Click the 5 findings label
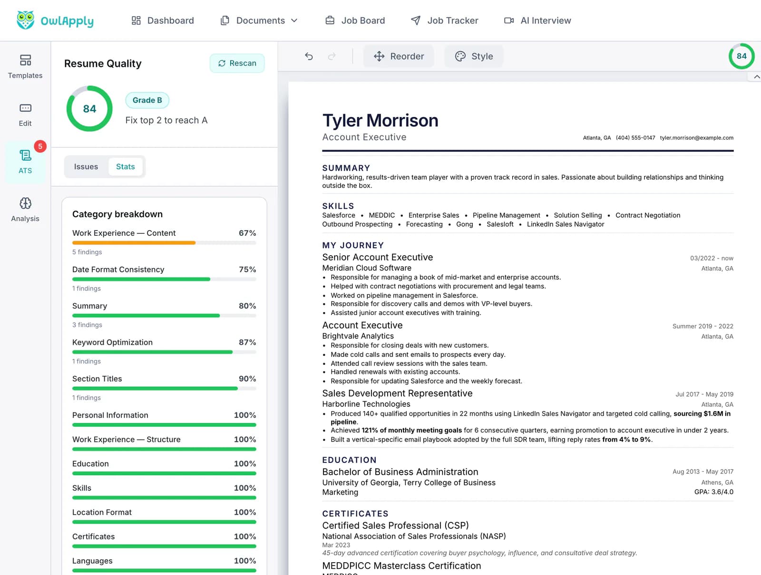 point(87,252)
